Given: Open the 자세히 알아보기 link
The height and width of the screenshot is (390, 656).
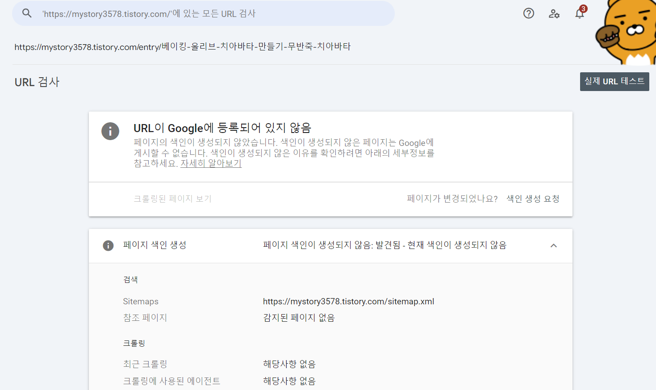Looking at the screenshot, I should pos(211,163).
